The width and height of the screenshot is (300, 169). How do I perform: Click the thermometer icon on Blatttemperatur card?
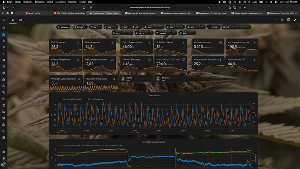[112, 43]
